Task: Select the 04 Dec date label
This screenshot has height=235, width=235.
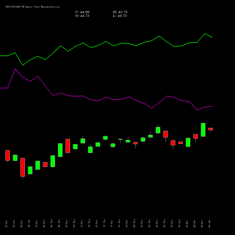Action: coord(210,224)
